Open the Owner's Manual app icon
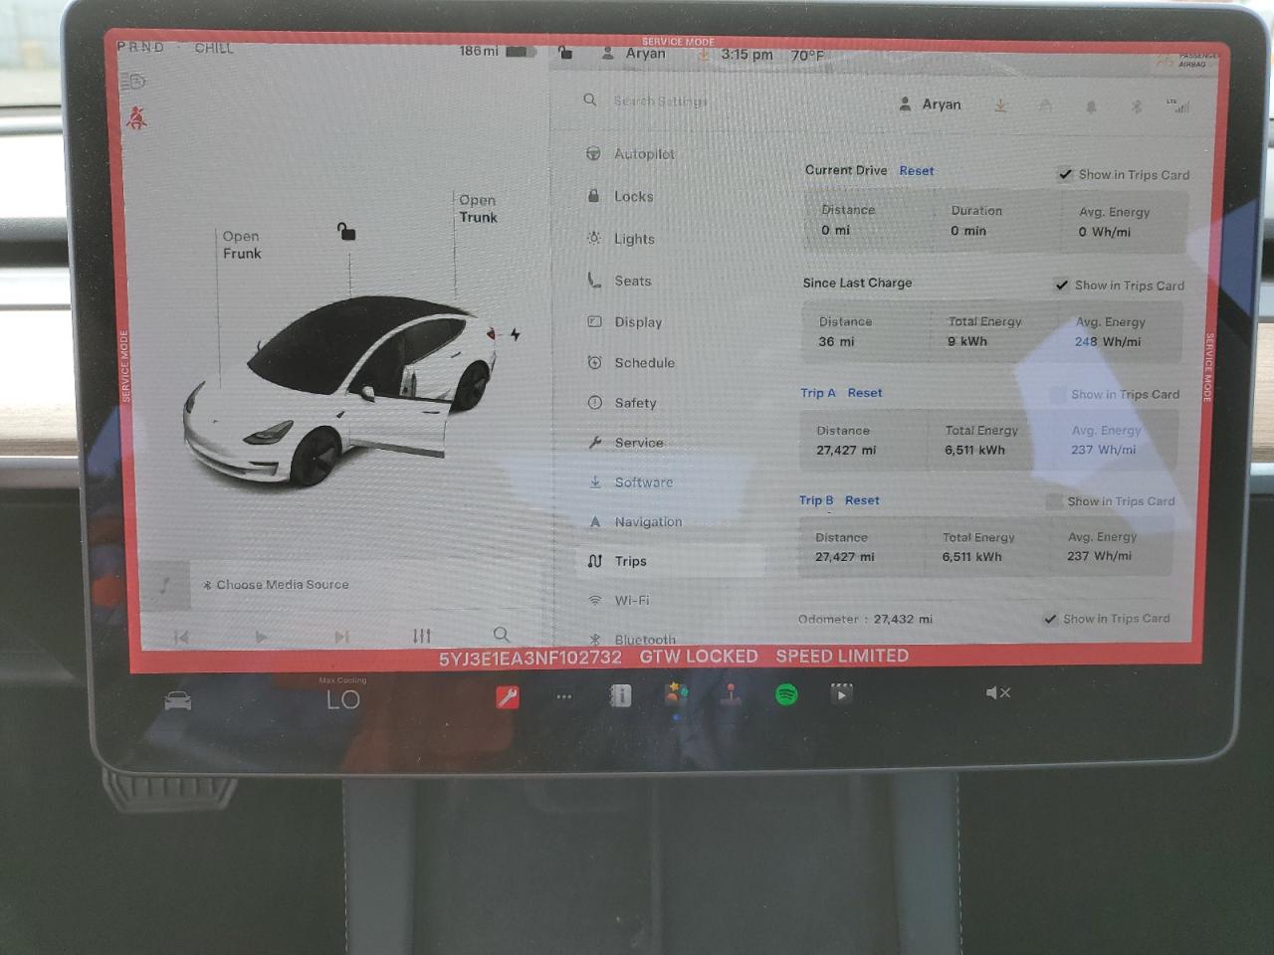The height and width of the screenshot is (955, 1274). (x=620, y=695)
